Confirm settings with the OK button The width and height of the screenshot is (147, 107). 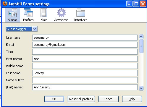click(x=54, y=99)
